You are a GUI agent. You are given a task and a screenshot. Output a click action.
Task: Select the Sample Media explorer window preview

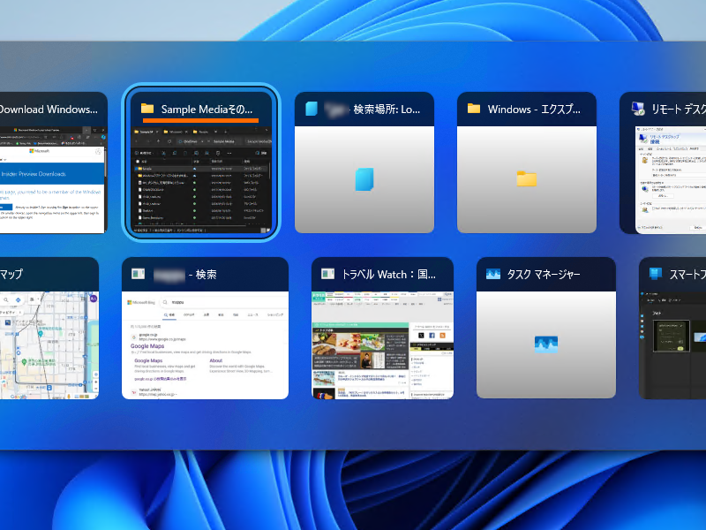click(201, 180)
